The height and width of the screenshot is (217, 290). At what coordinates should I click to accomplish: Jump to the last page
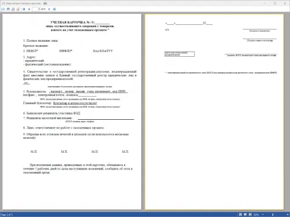[55, 9]
